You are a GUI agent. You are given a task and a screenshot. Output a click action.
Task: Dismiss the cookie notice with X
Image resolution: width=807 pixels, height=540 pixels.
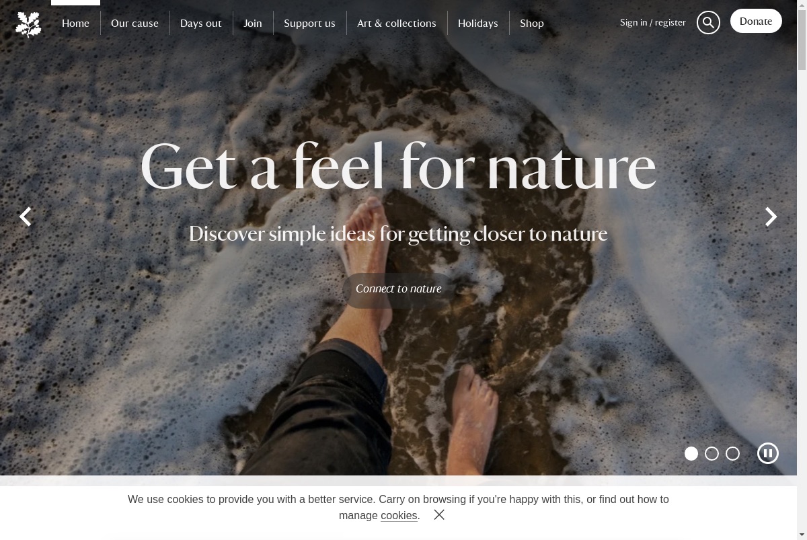[439, 514]
